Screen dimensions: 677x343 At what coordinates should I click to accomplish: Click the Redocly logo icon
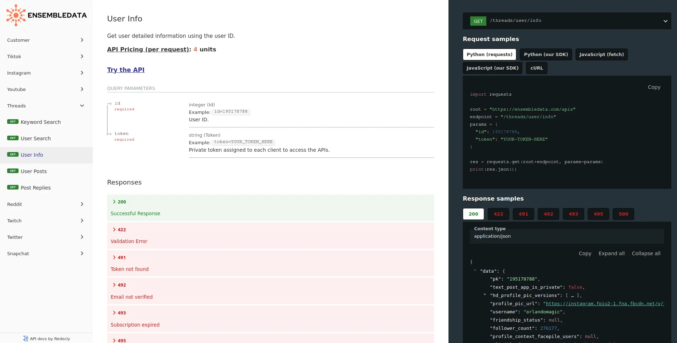25,339
